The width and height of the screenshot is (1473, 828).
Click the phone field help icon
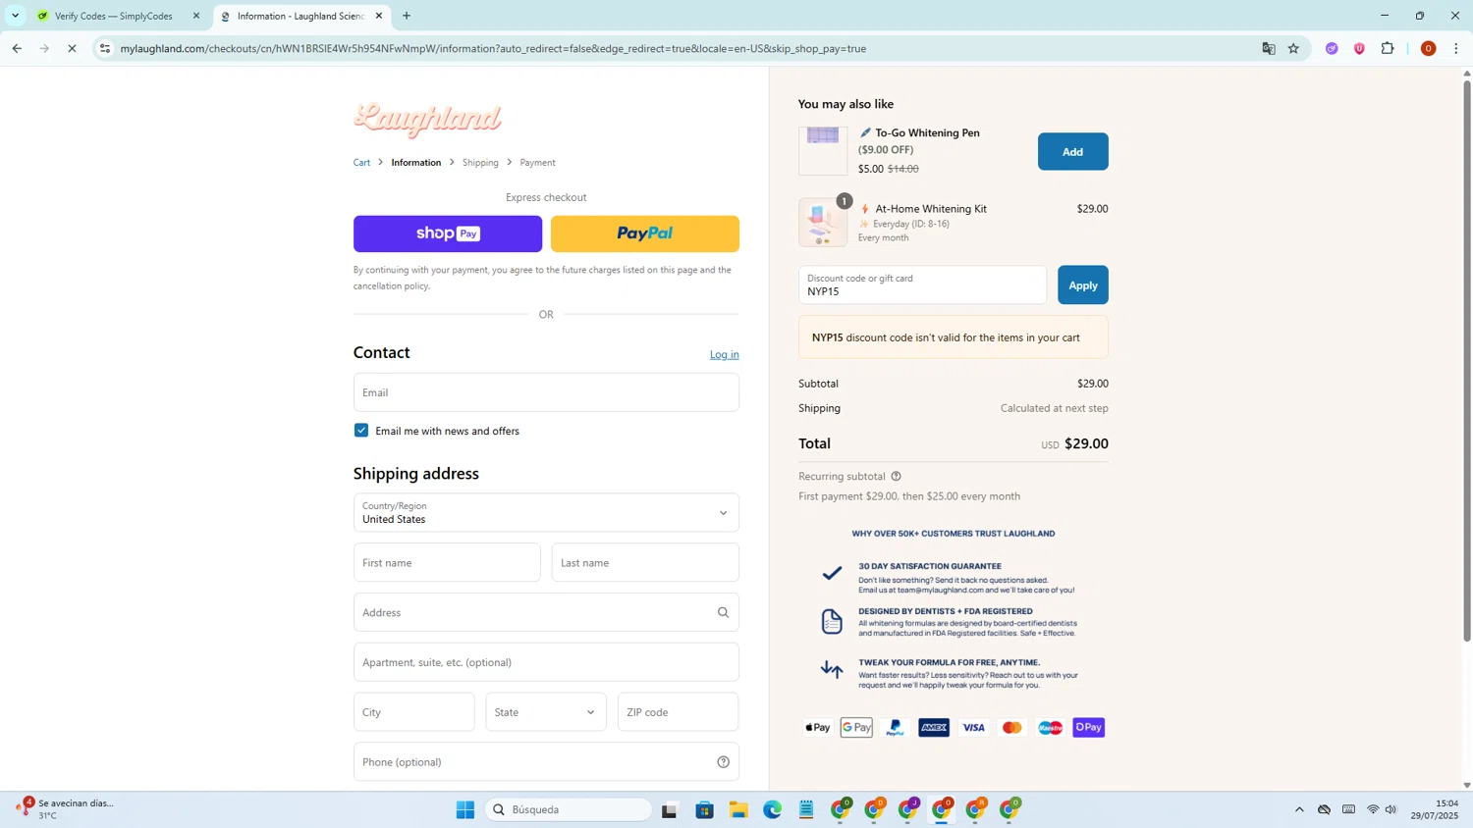pos(724,762)
